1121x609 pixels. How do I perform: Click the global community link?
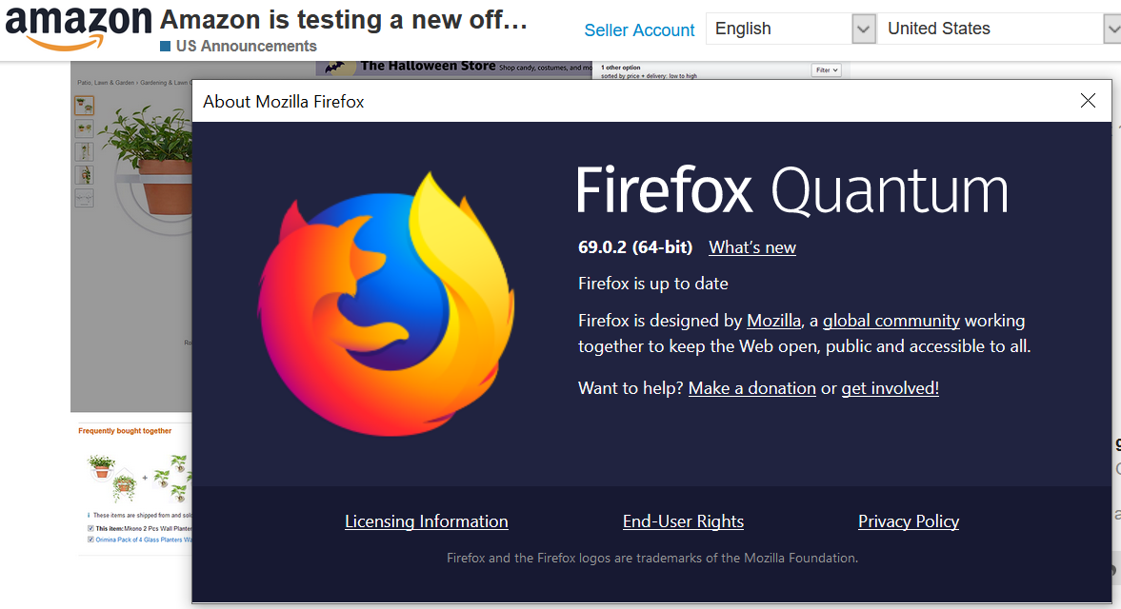[x=891, y=321]
